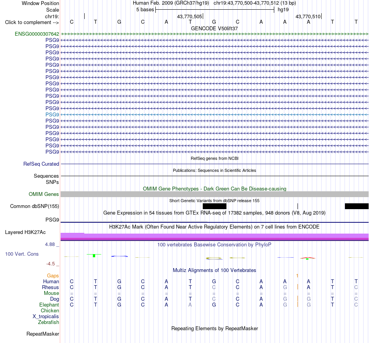Click the SNPs track label
369x343 pixels.
click(x=52, y=182)
